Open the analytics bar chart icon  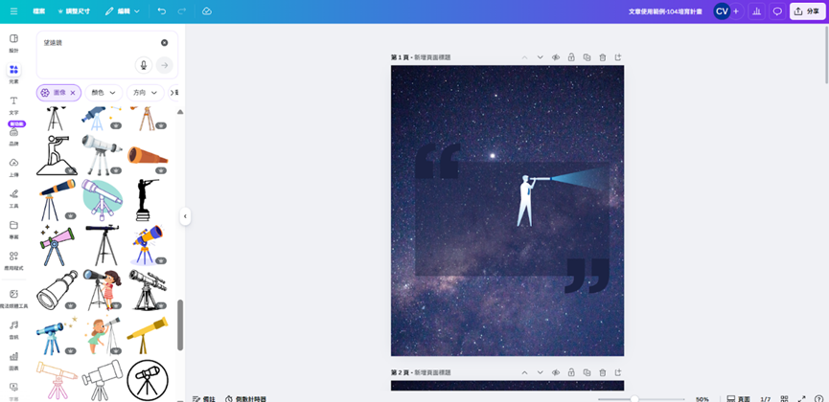(756, 11)
